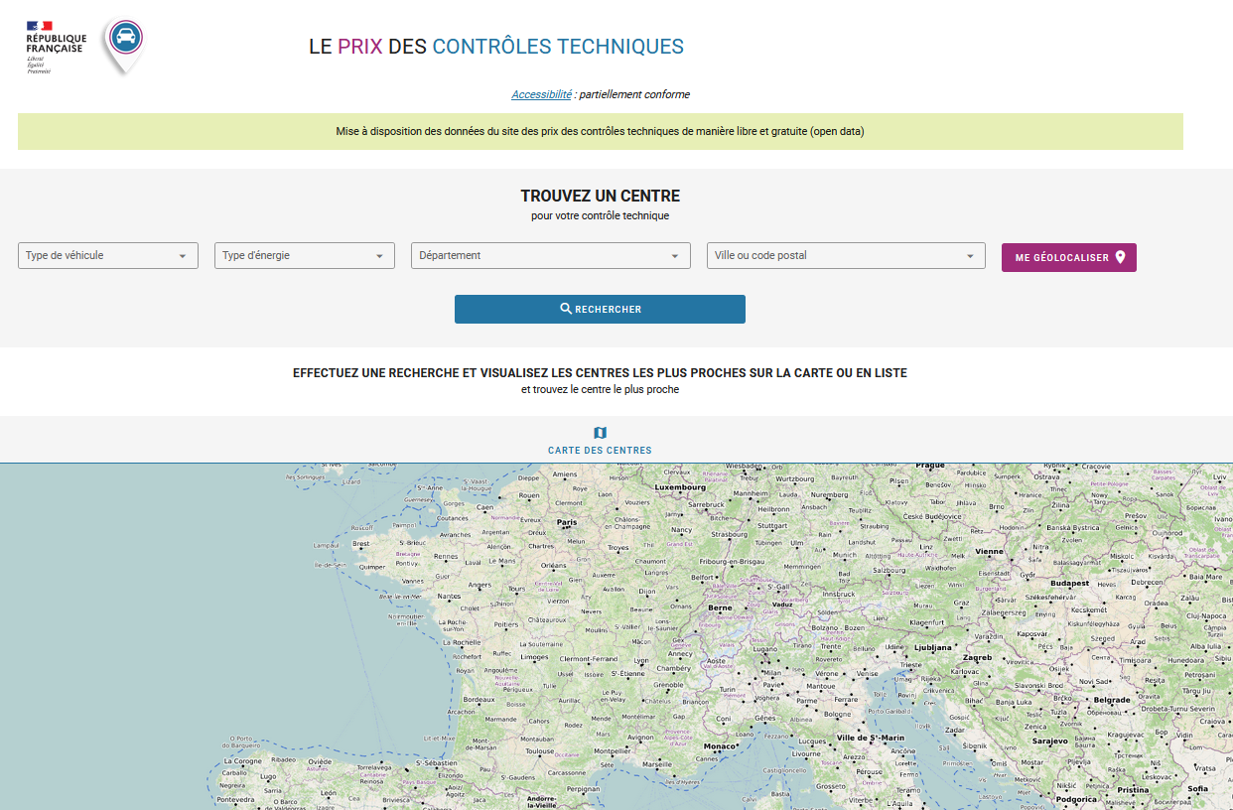This screenshot has height=810, width=1233.
Task: Click the Belgrade label on the map
Action: point(1111,700)
